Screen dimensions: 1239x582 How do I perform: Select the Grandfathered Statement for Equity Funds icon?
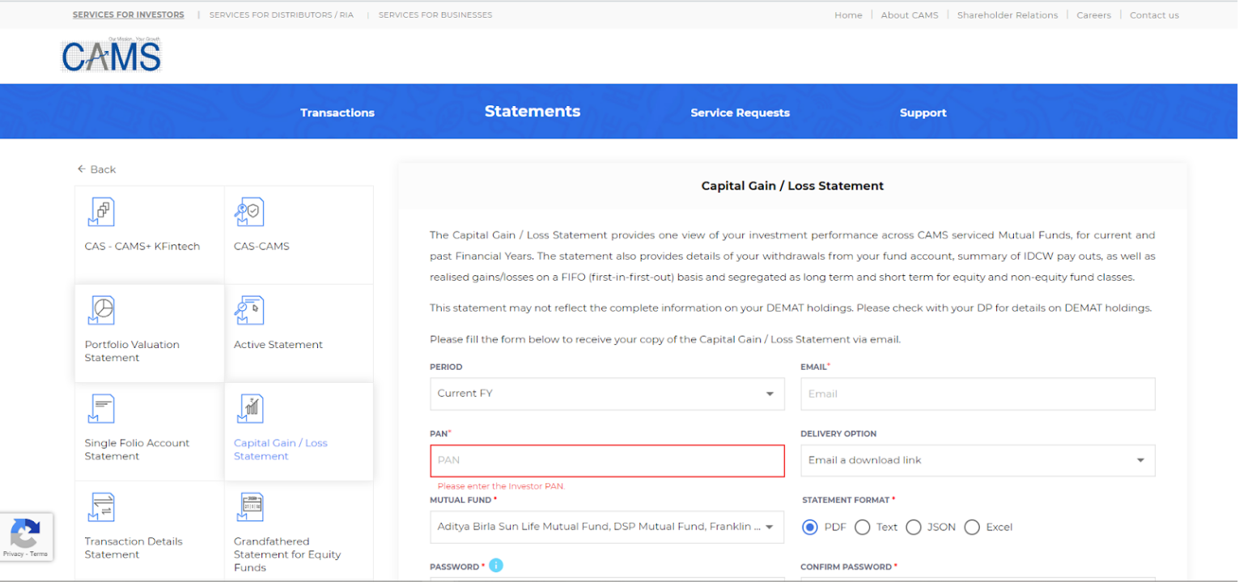pos(250,508)
